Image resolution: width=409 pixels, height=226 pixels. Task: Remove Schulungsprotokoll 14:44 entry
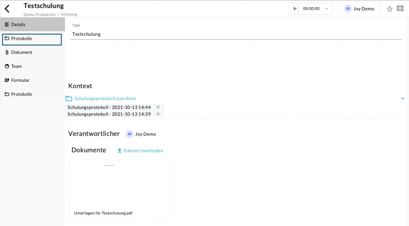pos(158,107)
